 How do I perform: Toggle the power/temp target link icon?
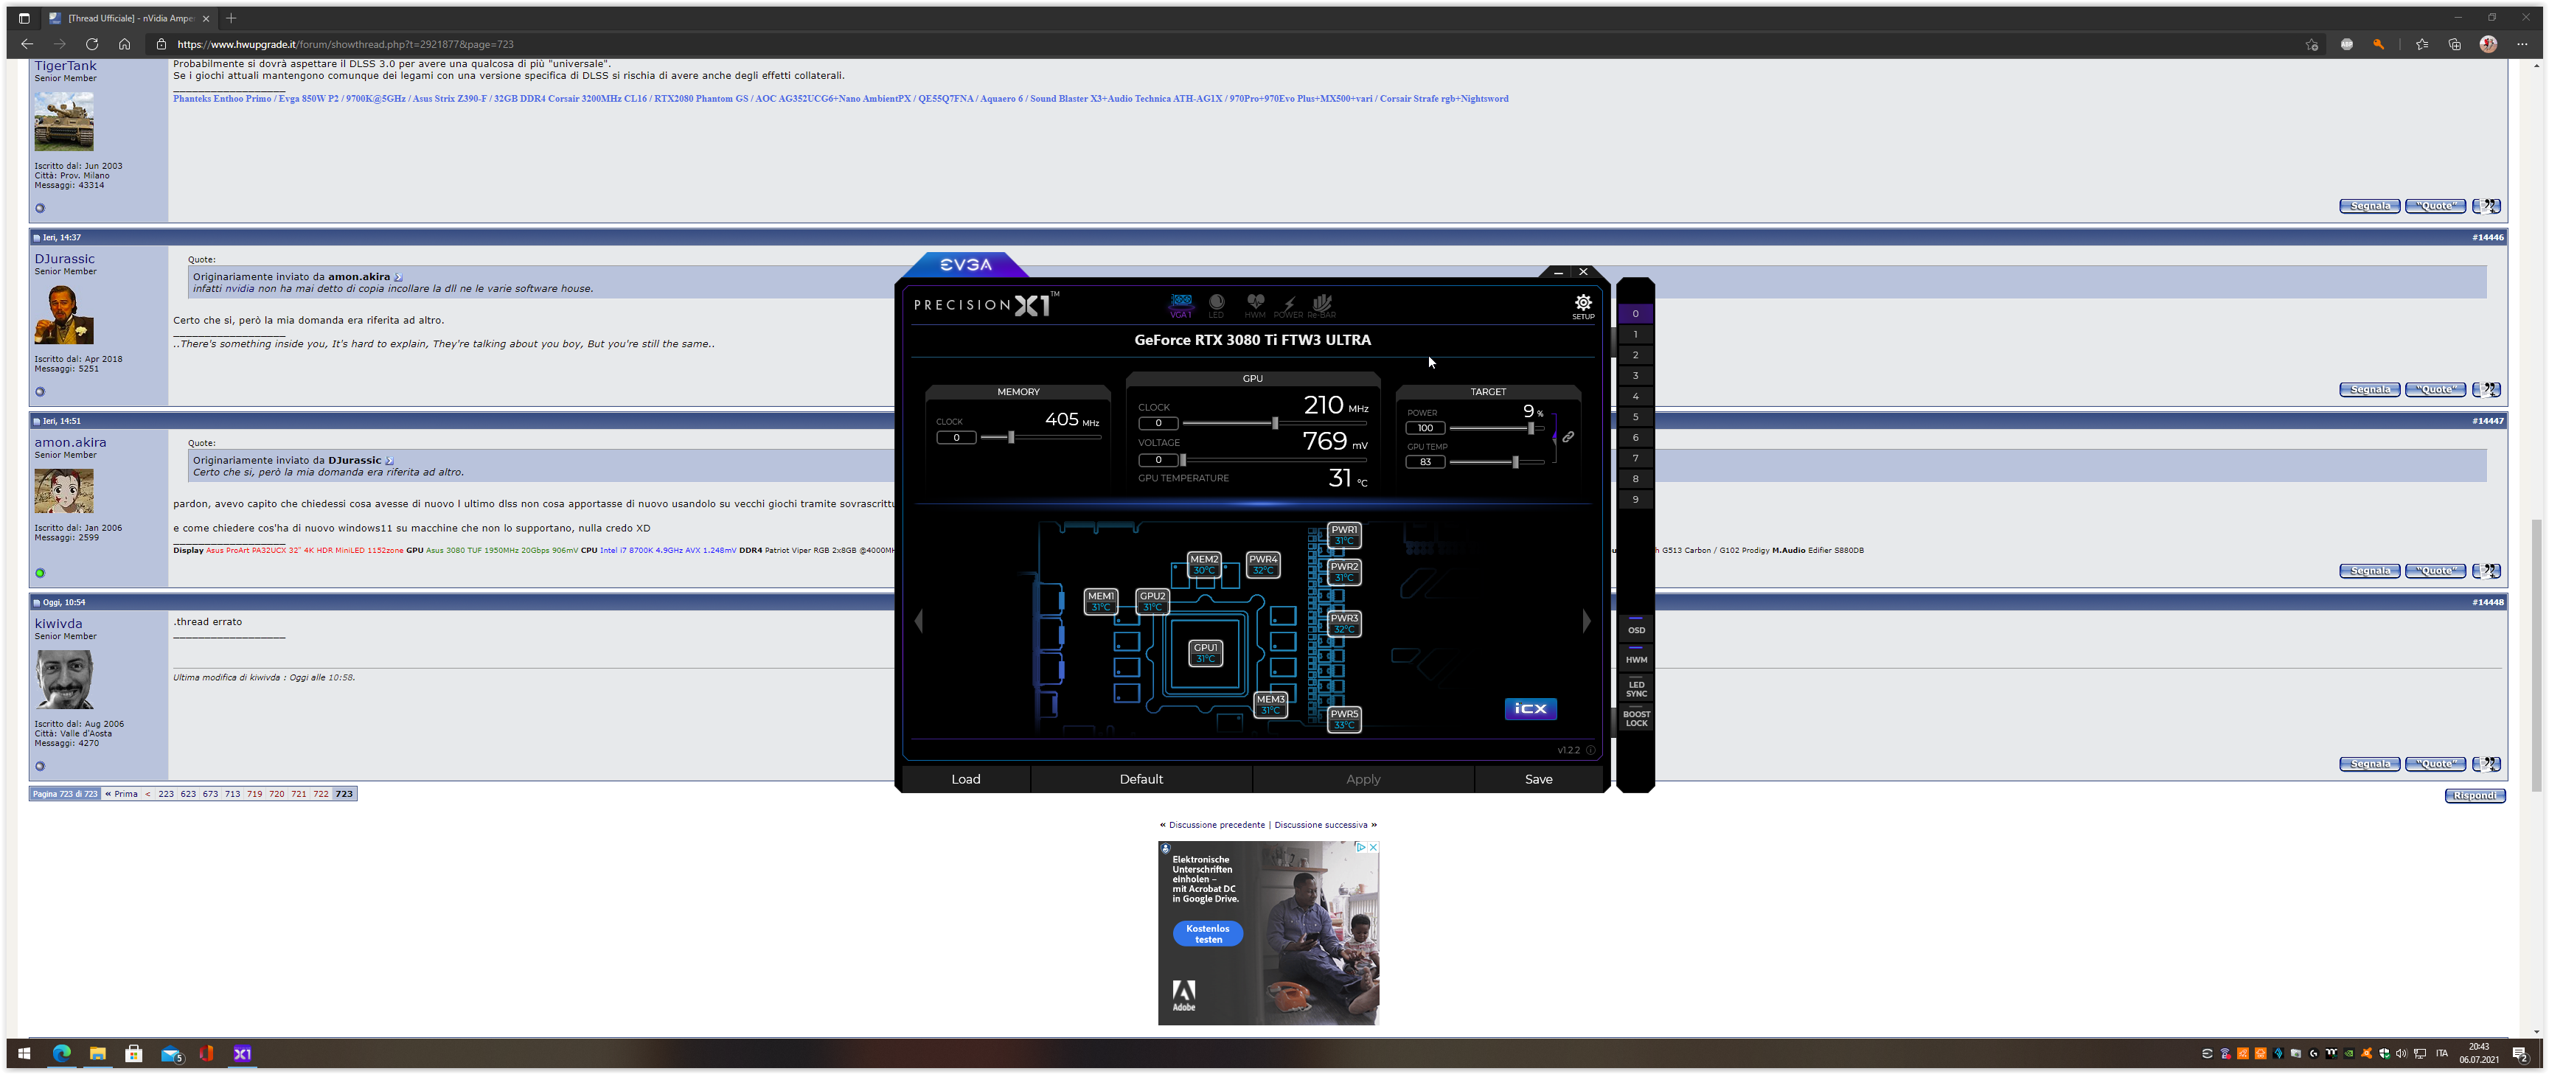pos(1568,437)
